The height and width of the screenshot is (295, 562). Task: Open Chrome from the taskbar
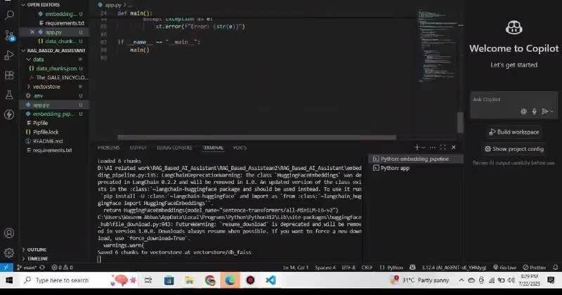tap(210, 280)
